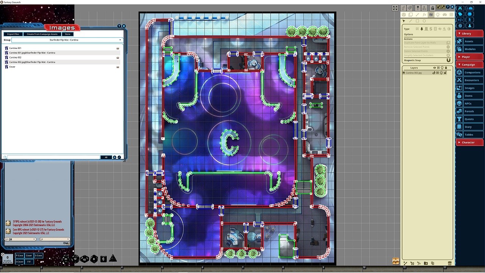Select the line occluder drawing tool
The width and height of the screenshot is (485, 273).
point(410,21)
